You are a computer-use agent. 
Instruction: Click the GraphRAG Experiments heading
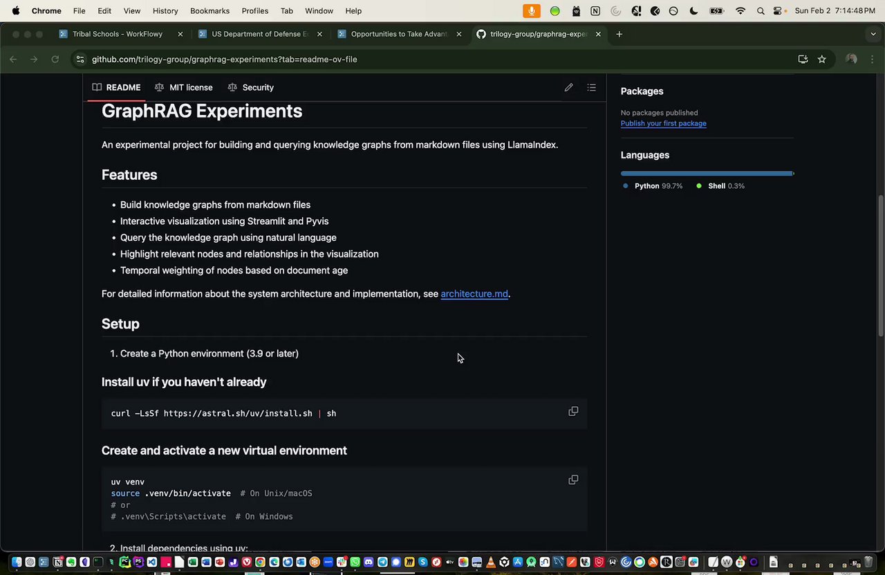[x=202, y=111]
